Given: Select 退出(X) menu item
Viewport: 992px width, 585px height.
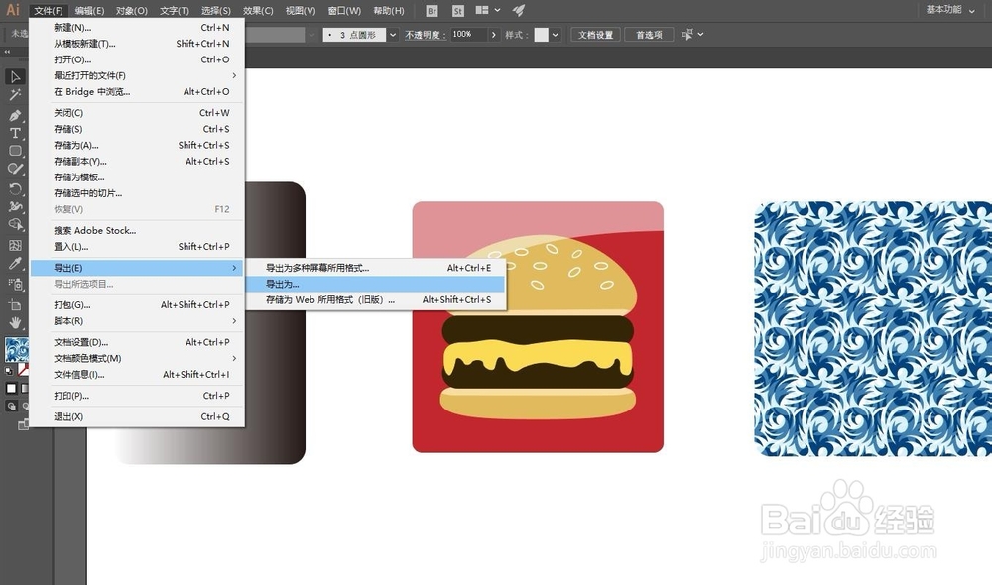Looking at the screenshot, I should (137, 416).
